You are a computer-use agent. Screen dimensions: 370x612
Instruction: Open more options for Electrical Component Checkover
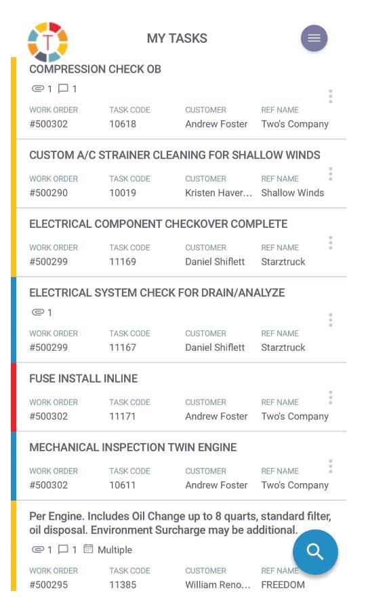331,243
